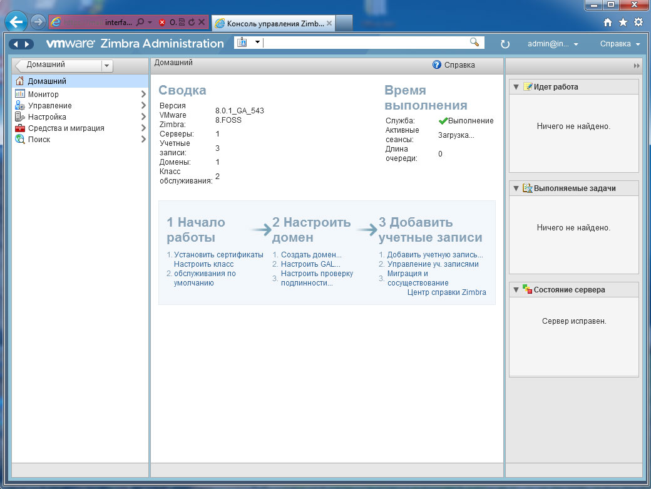Click the browser favorites star icon
The image size is (651, 489).
(623, 22)
